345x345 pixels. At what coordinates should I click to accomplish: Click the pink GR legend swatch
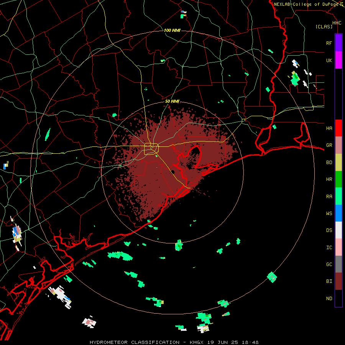(338, 145)
